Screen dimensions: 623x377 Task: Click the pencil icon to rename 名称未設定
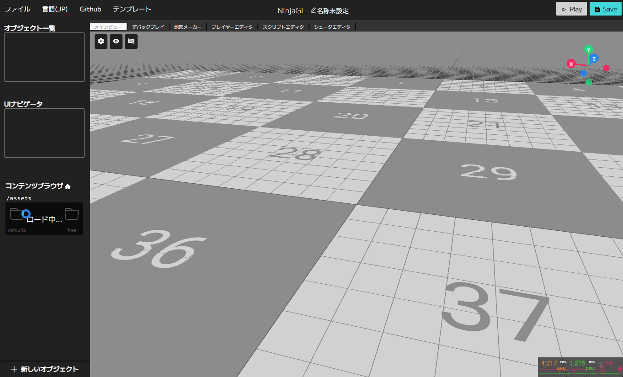pos(313,10)
